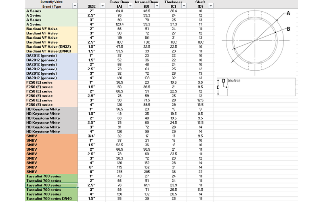Select outer diameter cell 89
This screenshot has width=323, height=202.
[x=120, y=189]
